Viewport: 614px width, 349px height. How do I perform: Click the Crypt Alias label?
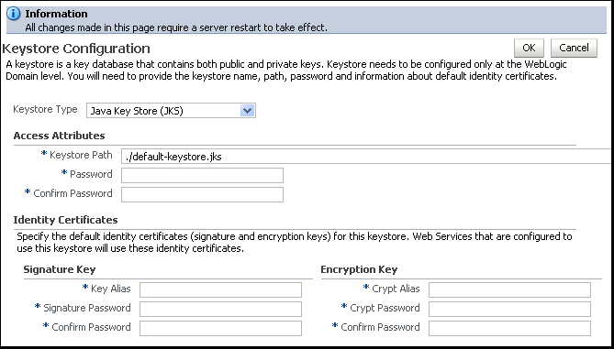click(x=396, y=289)
